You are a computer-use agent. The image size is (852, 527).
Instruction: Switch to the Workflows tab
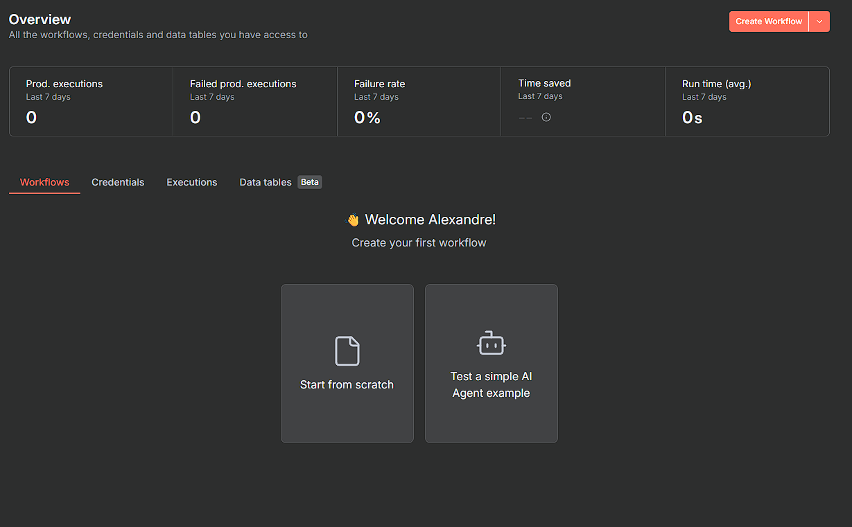click(44, 182)
